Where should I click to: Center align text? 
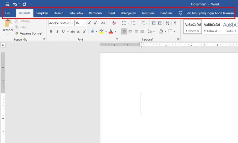tap(130, 31)
